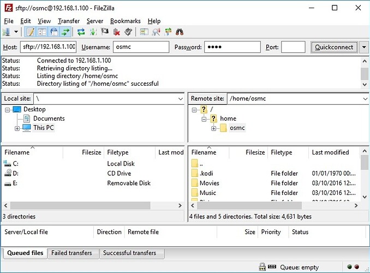Image resolution: width=370 pixels, height=273 pixels.
Task: Sort local list by Filename column
Action: click(32, 152)
